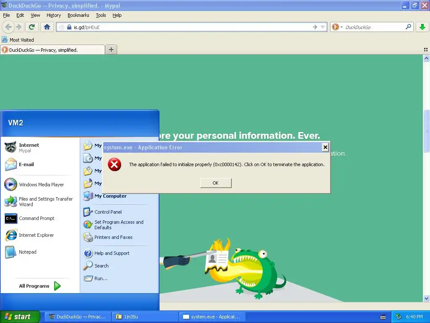
Task: Launch Internet Mypal from Start menu
Action: (40, 148)
